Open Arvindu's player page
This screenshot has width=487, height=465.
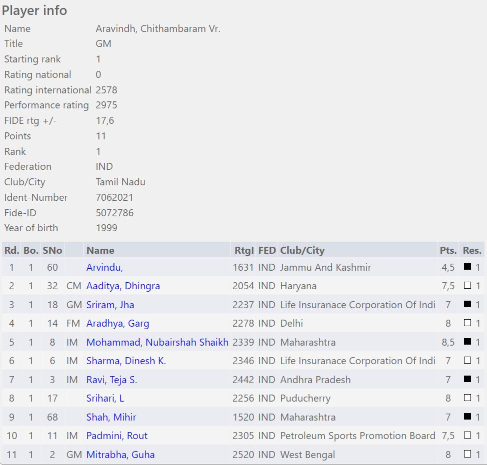[x=104, y=267]
